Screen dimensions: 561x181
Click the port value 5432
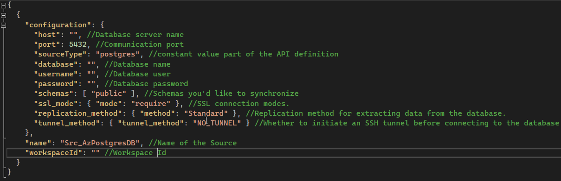tap(78, 44)
